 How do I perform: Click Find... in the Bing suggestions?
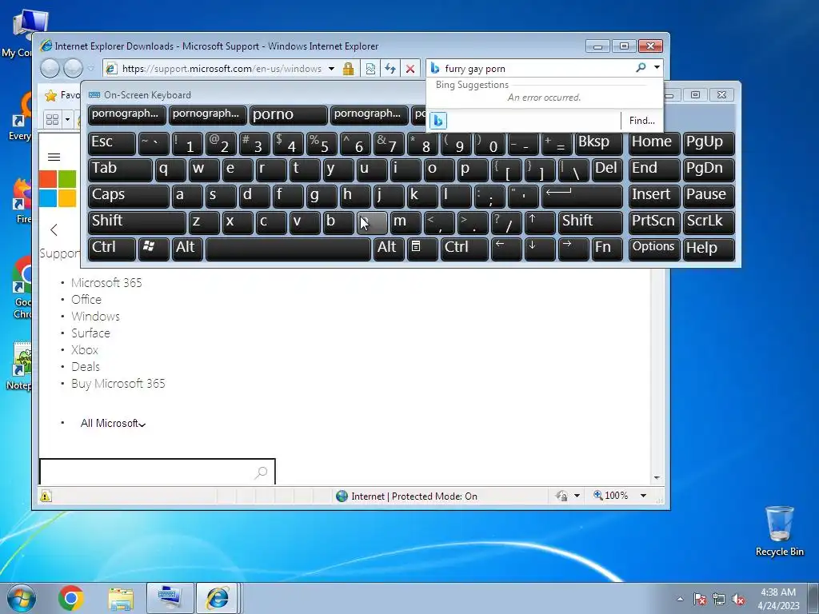[x=642, y=121]
